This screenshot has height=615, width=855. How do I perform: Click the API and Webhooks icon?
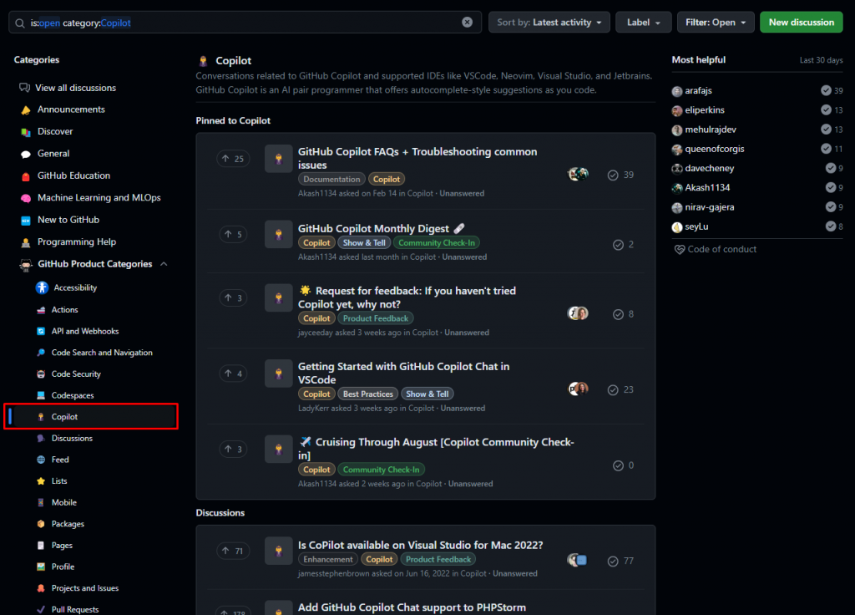[x=41, y=331]
